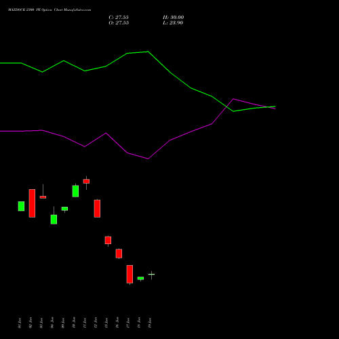
Task: Click the 09 date axis label
Action: (63, 323)
